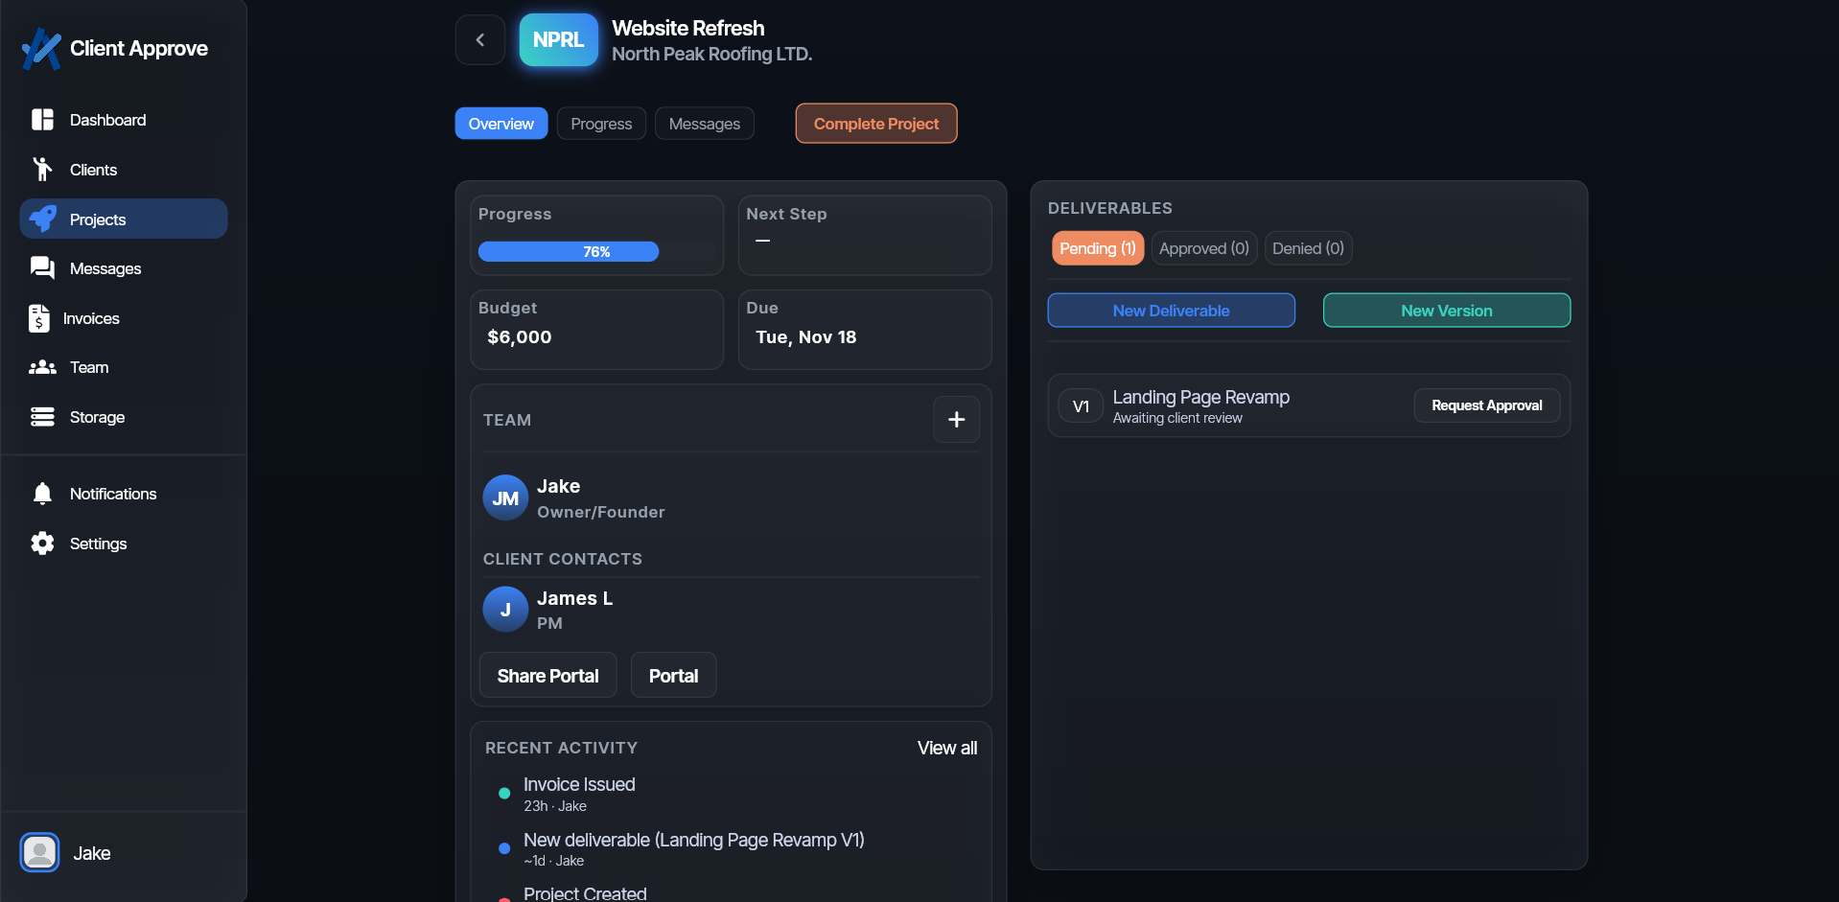Show Denied (0) deliverables
Image resolution: width=1839 pixels, height=902 pixels.
(1308, 248)
